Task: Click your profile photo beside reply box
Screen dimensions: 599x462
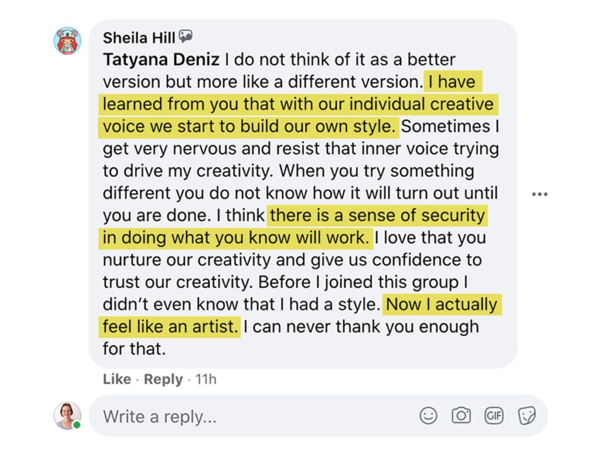Action: tap(67, 415)
